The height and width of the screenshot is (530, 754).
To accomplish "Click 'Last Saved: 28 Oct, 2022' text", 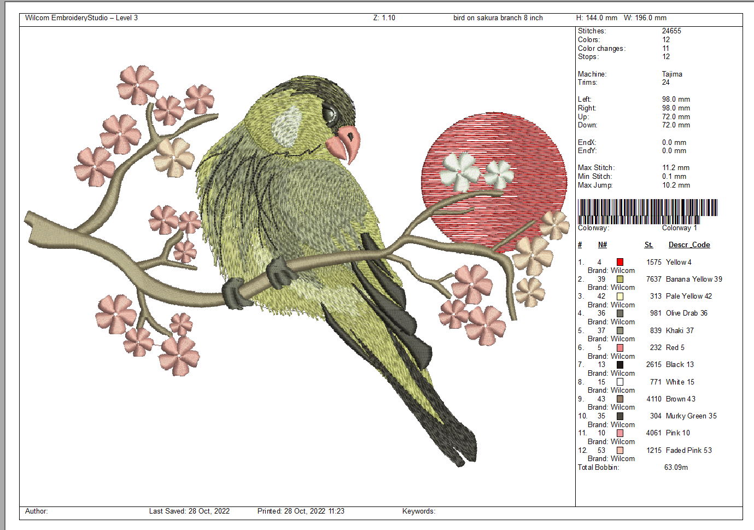I will click(189, 511).
